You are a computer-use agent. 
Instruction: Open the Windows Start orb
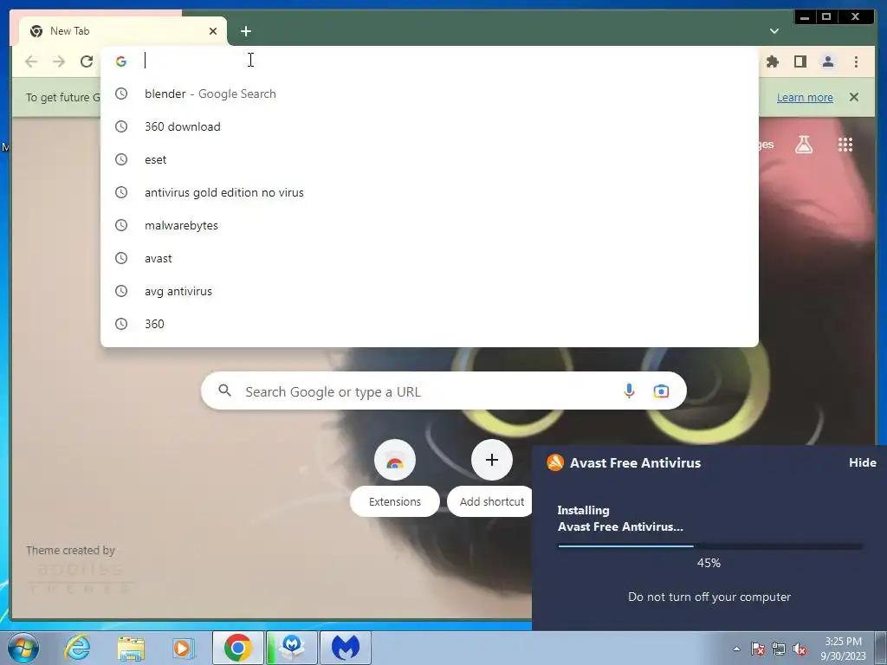23,648
